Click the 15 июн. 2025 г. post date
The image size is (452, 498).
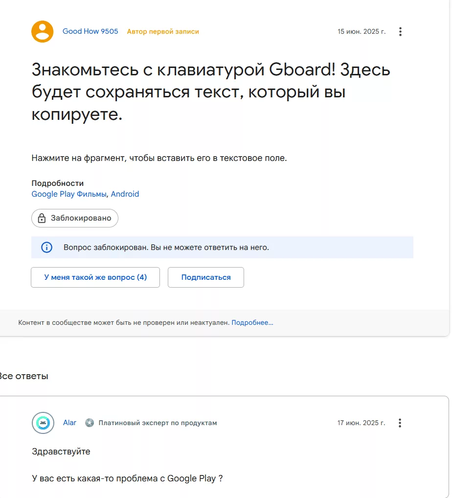(362, 32)
